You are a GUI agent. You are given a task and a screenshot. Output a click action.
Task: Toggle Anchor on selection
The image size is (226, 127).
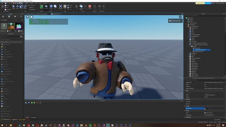(70, 10)
